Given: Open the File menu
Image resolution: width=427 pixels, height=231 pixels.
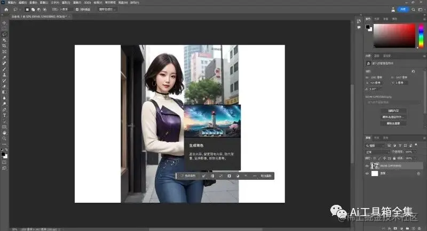Looking at the screenshot, I should click(x=12, y=3).
